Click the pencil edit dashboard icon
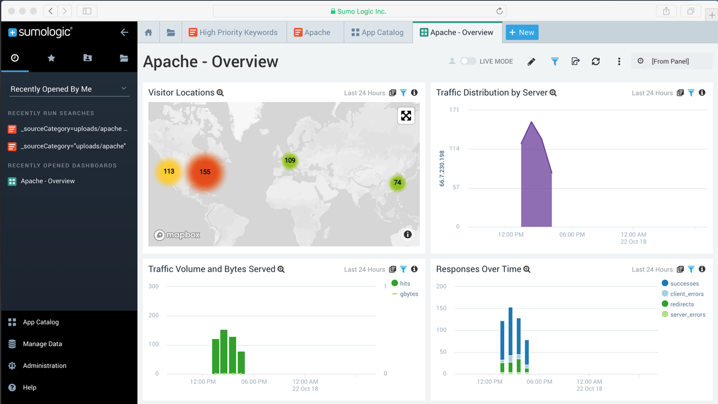The width and height of the screenshot is (718, 404). click(531, 62)
